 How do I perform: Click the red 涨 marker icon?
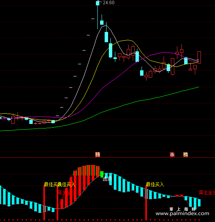click(172, 154)
